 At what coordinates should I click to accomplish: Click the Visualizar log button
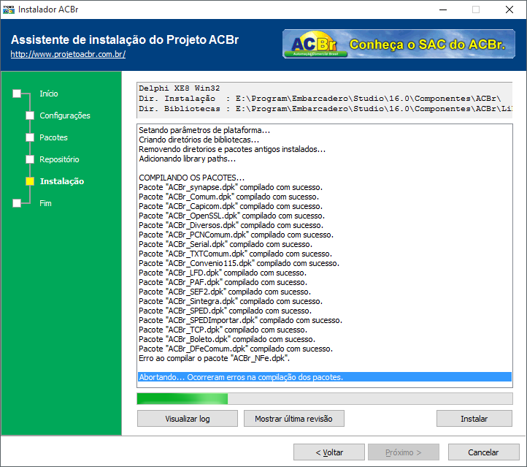coord(187,419)
